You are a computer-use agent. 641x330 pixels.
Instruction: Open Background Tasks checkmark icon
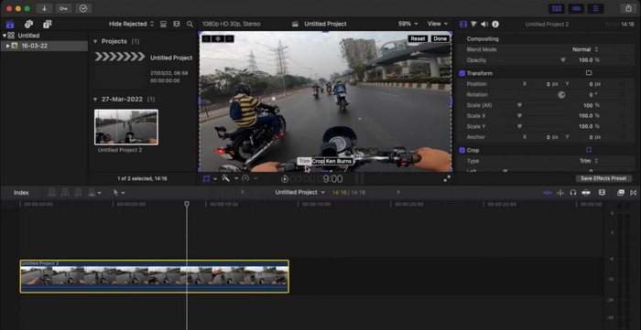83,8
